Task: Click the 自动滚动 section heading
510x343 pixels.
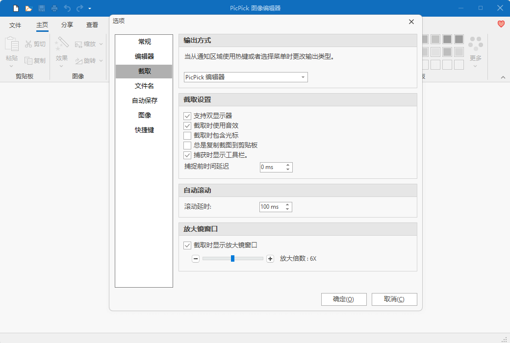Action: [x=197, y=191]
